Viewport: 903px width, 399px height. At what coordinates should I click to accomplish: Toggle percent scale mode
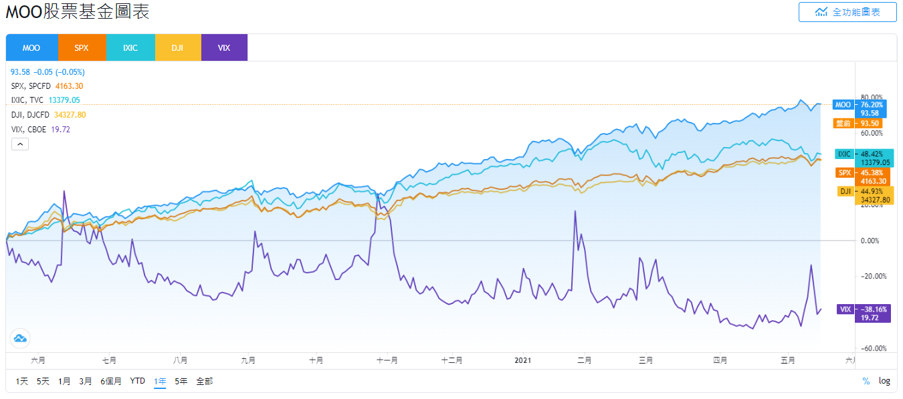(x=866, y=381)
